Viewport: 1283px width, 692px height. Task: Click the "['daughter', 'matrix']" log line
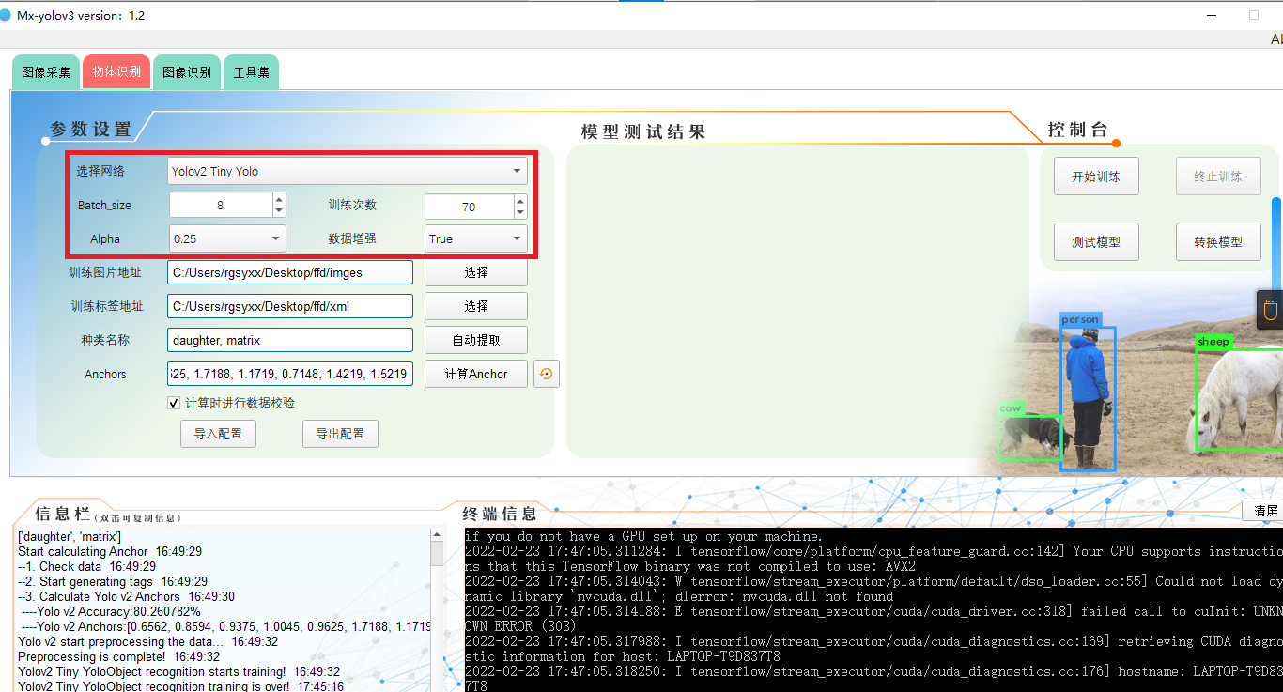click(x=70, y=536)
